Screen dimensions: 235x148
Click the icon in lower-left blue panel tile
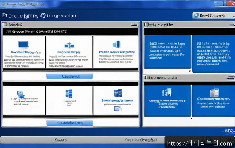(166, 92)
